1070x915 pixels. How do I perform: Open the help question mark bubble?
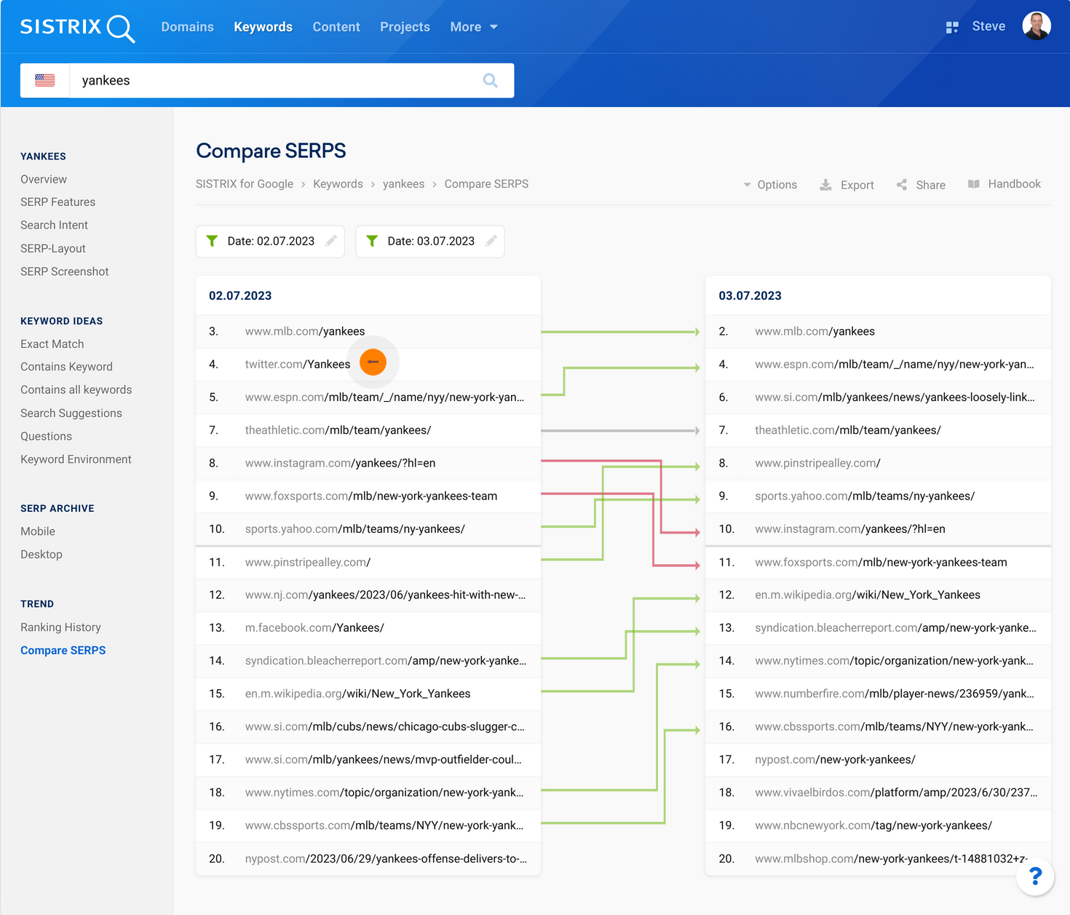tap(1034, 876)
